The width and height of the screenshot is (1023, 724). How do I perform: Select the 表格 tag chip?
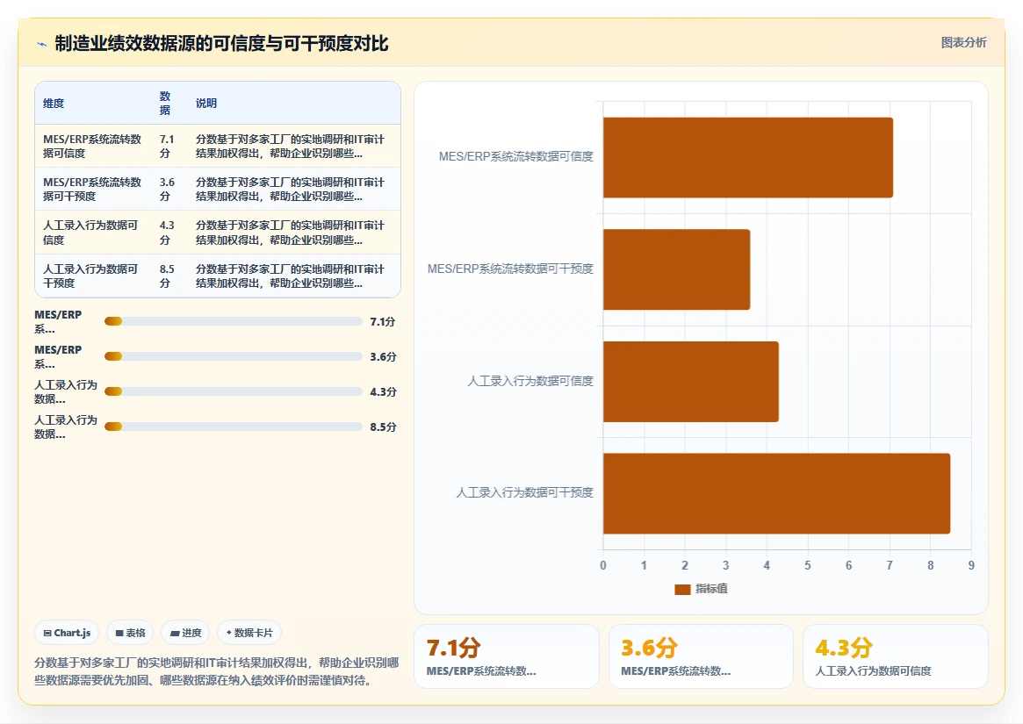click(130, 633)
